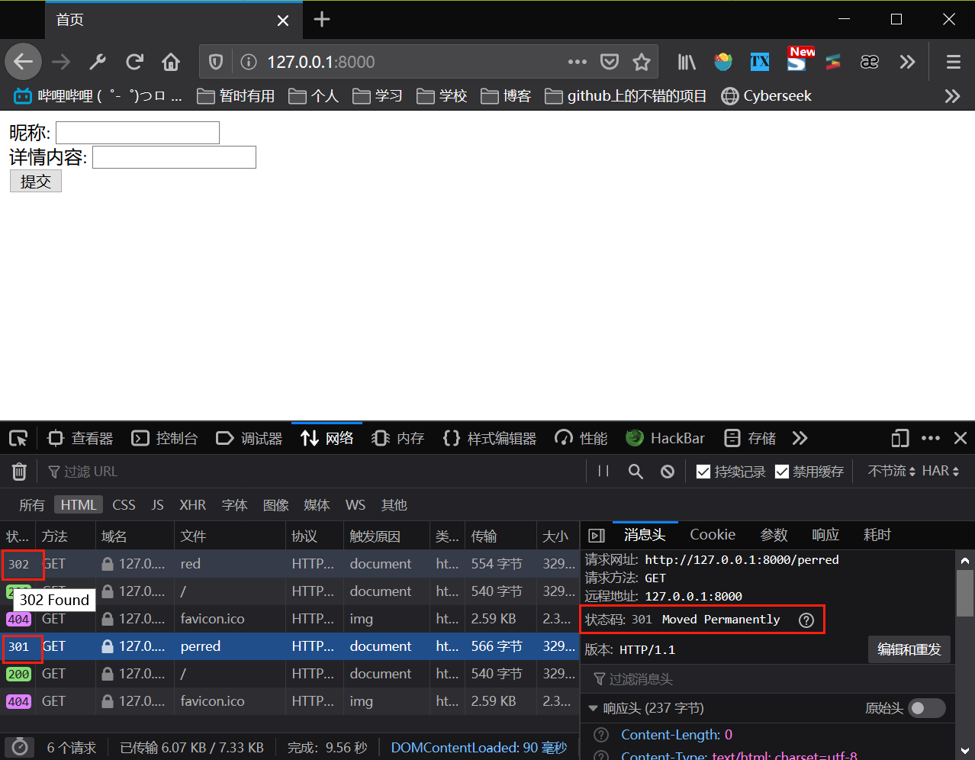Search in network requests with magnifier
This screenshot has width=975, height=760.
coord(636,472)
